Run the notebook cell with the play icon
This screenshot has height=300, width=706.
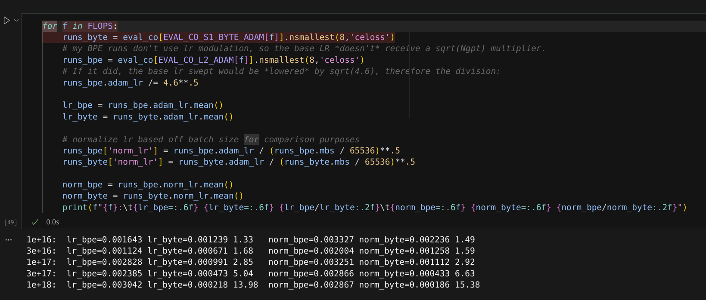coord(6,20)
